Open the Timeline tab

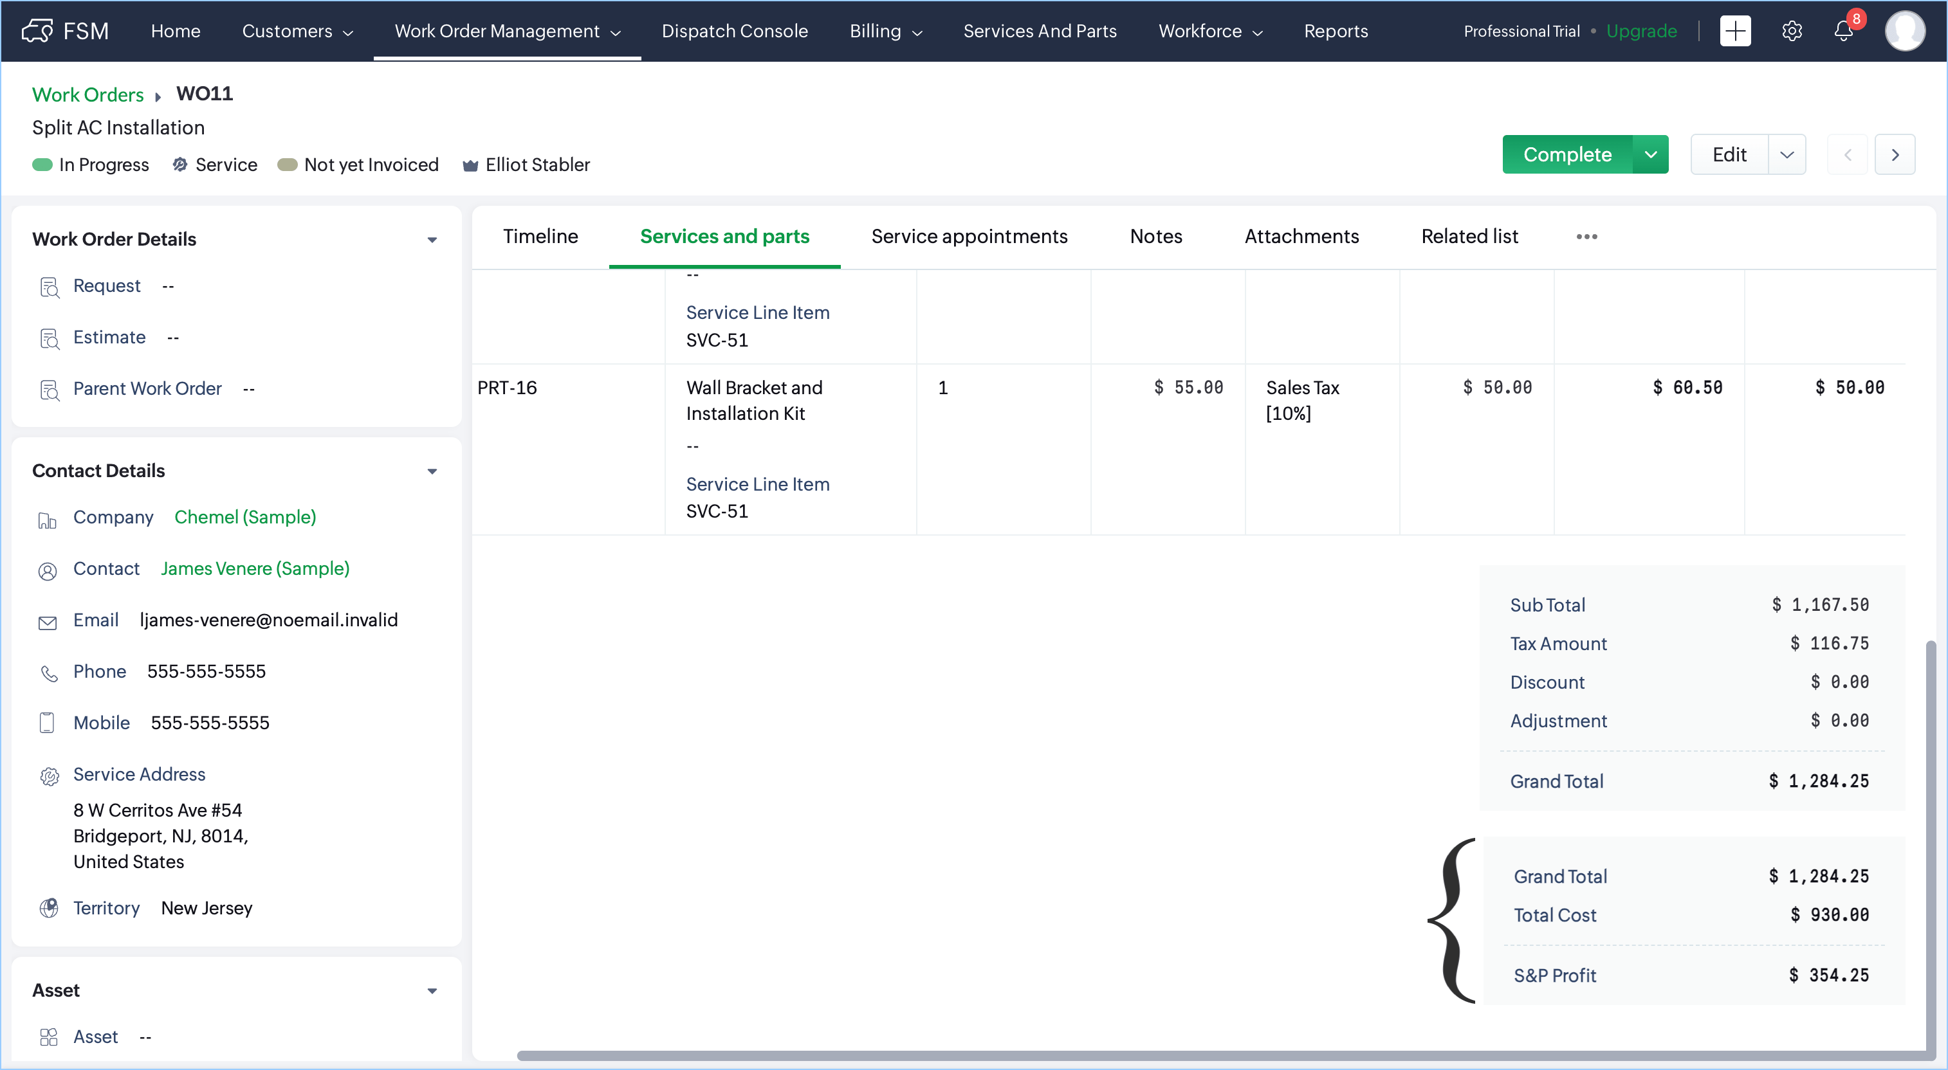click(x=540, y=237)
